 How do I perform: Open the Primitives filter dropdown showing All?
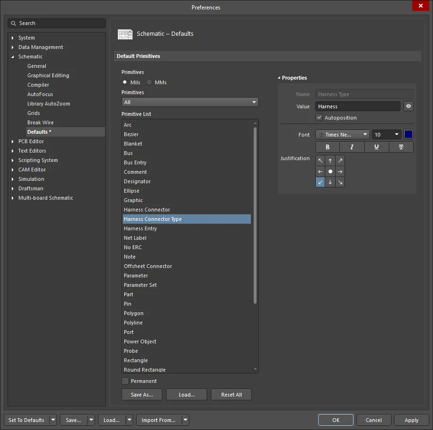click(x=190, y=102)
